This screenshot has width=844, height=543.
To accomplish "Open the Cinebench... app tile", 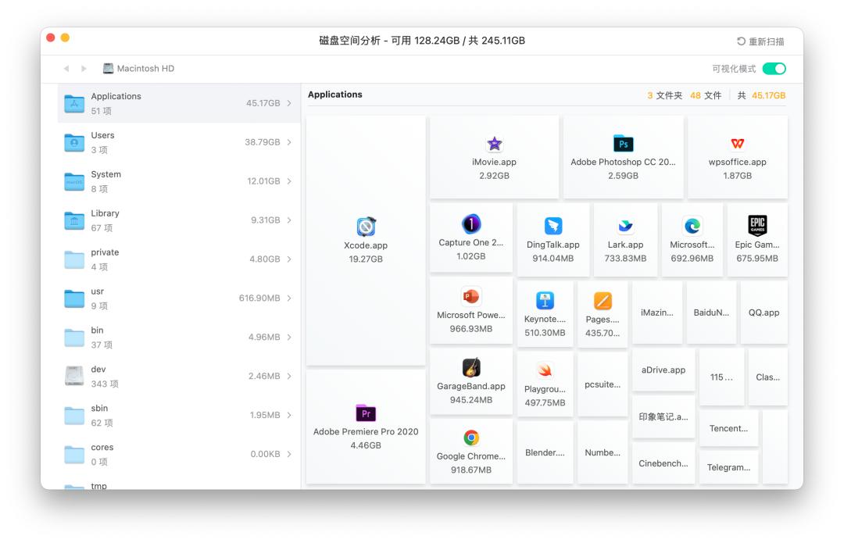I will 663,463.
